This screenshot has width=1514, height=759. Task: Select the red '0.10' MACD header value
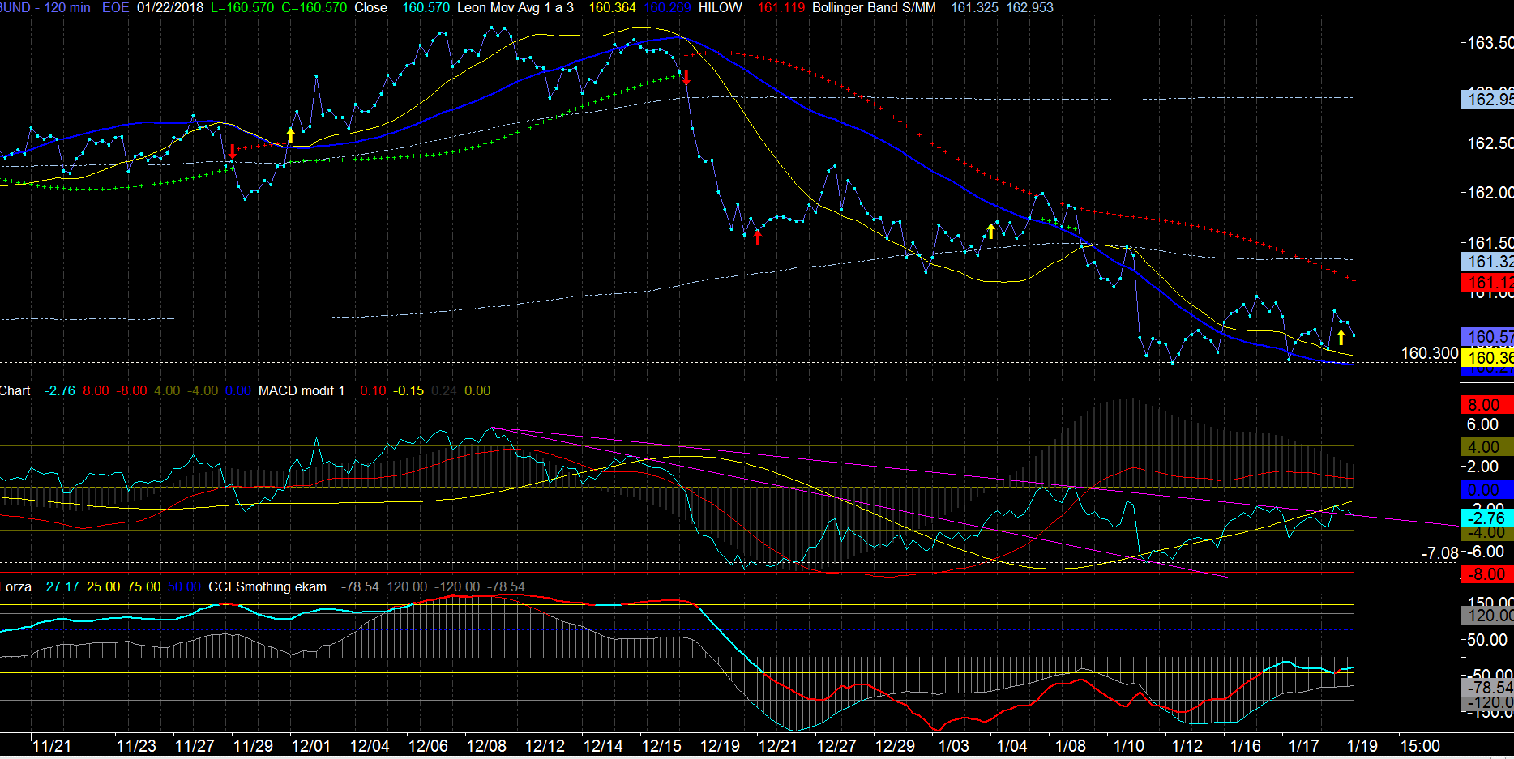coord(373,390)
